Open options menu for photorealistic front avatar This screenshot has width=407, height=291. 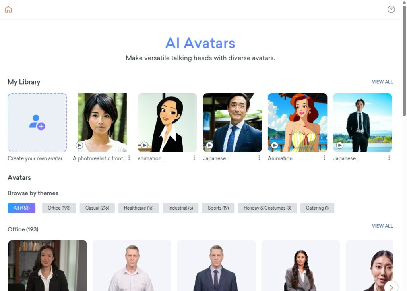pyautogui.click(x=129, y=158)
